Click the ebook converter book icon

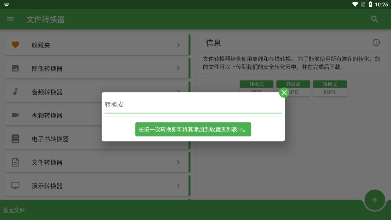coord(16,139)
